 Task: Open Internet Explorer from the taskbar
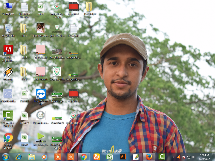pos(19,157)
